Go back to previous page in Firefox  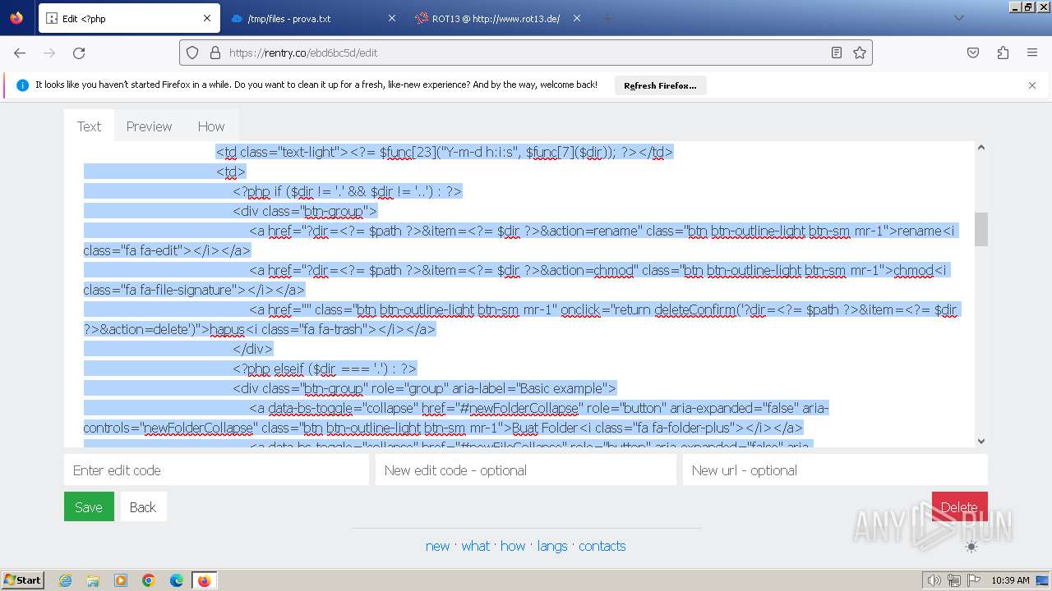click(20, 53)
